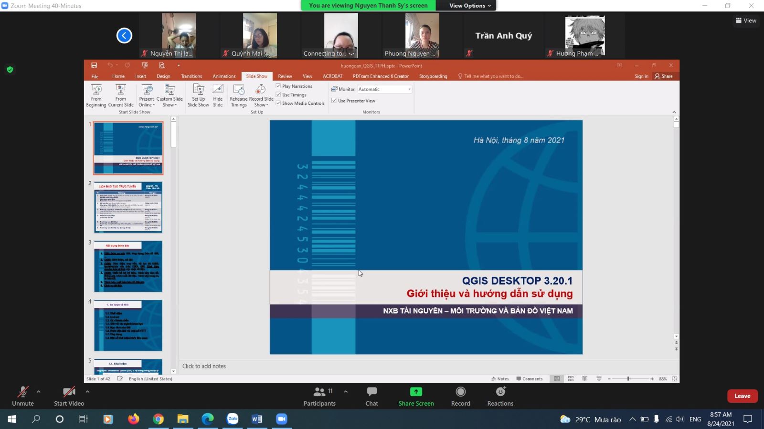
Task: Click the zoom slider in status bar
Action: click(628, 378)
